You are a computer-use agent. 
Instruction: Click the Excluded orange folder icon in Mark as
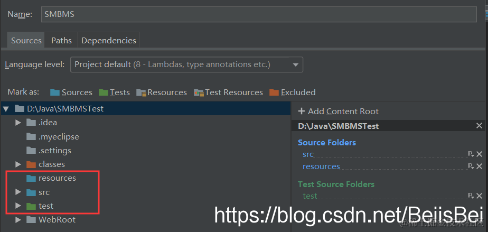coord(274,92)
